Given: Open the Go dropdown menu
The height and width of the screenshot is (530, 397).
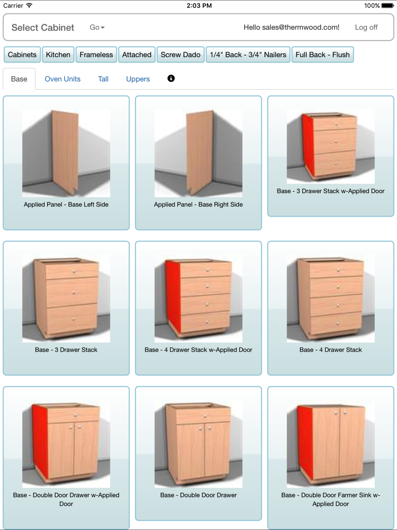Looking at the screenshot, I should click(97, 27).
